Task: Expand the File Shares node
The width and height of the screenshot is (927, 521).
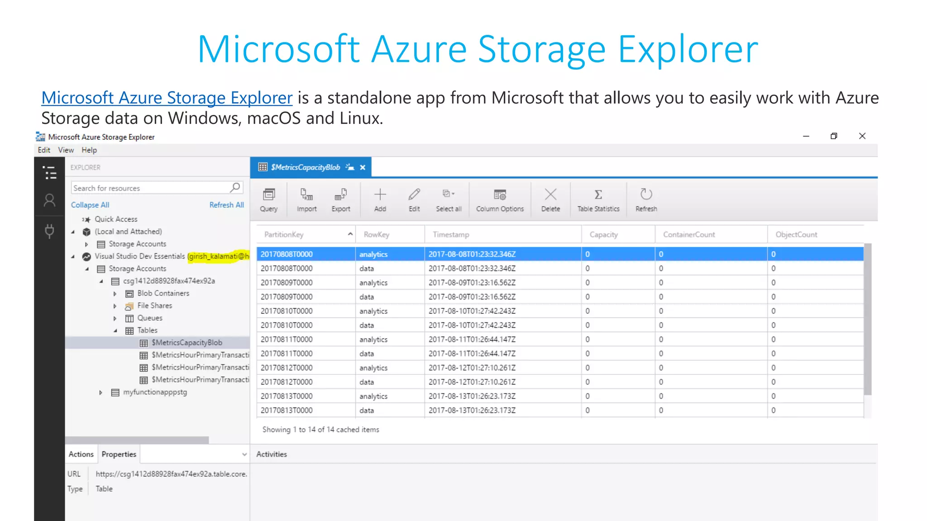Action: click(x=115, y=306)
